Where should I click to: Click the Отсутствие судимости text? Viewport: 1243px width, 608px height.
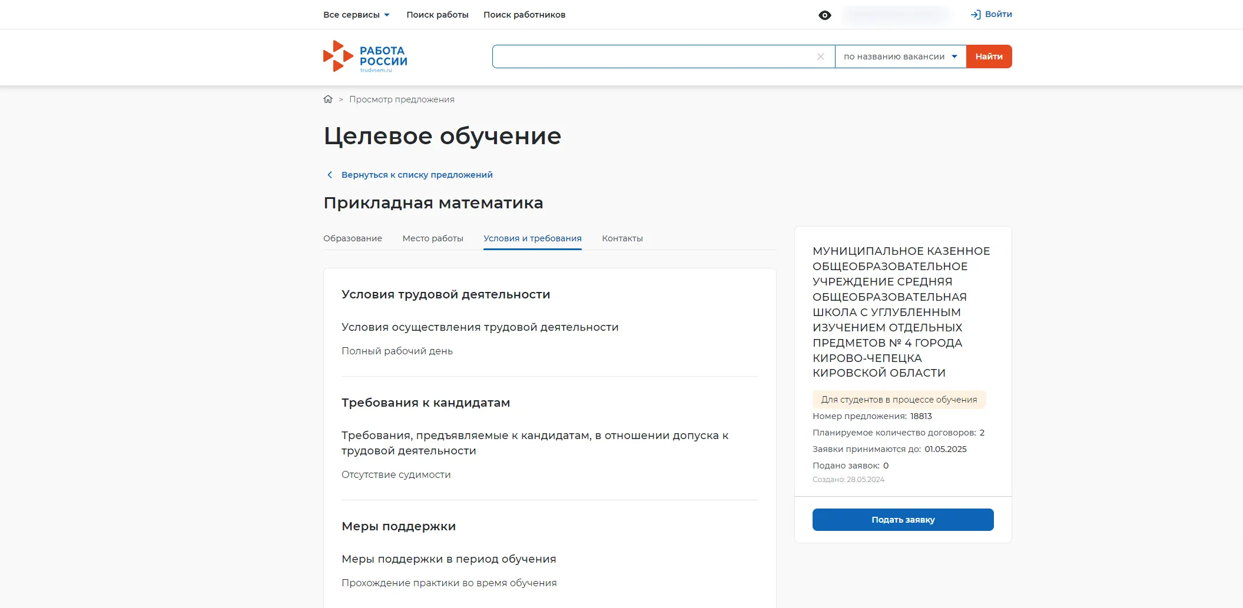coord(396,475)
